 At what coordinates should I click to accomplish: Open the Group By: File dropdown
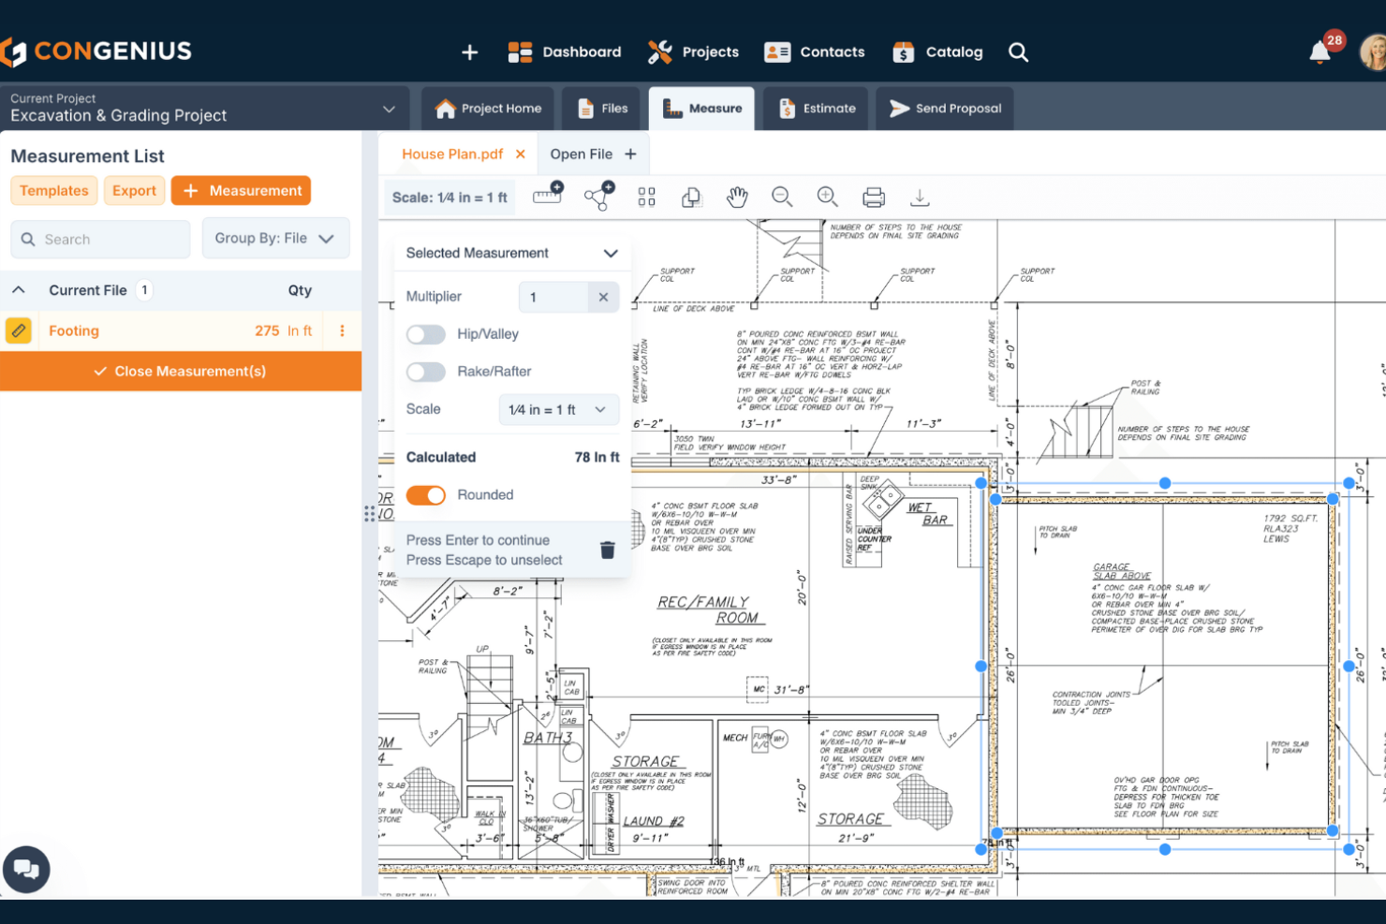point(274,238)
